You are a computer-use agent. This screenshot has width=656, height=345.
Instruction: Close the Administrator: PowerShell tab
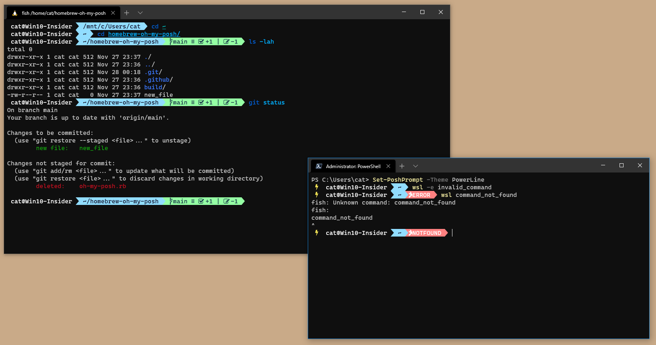click(x=388, y=166)
